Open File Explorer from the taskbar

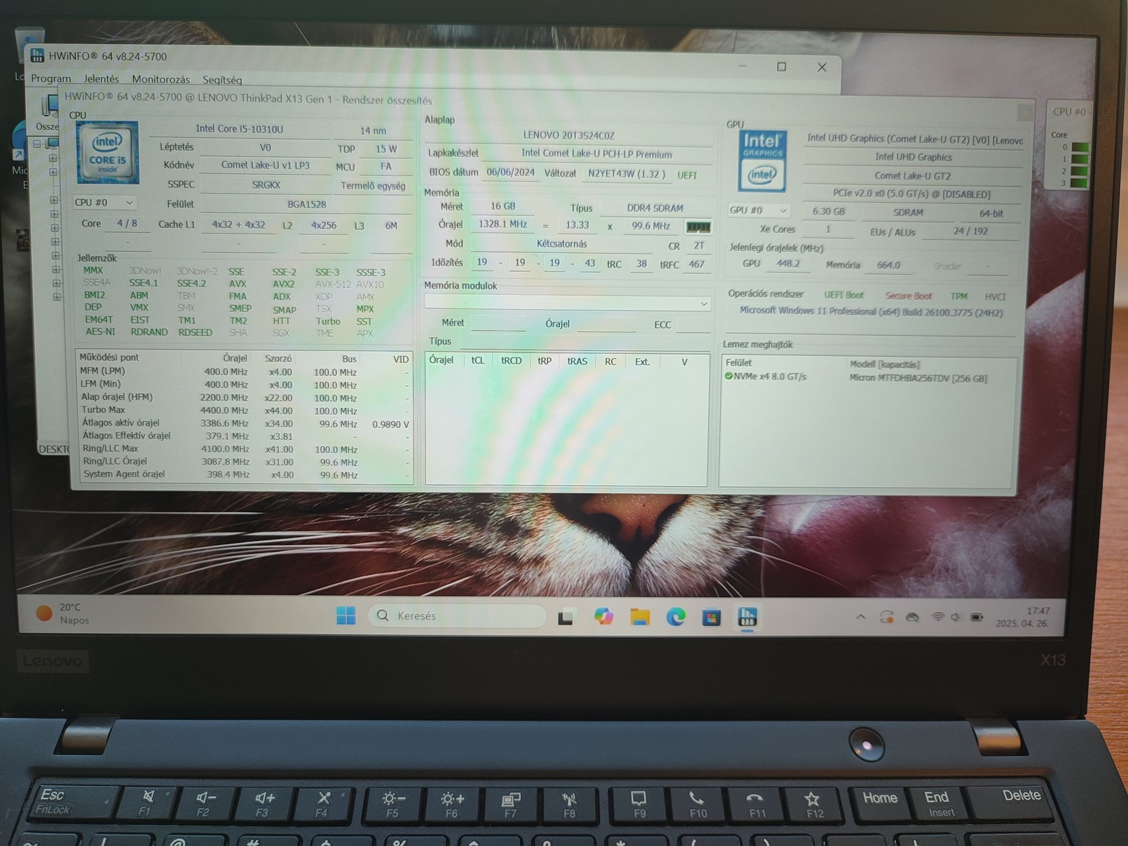(640, 617)
